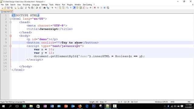Create a new file with New toolbar icon
Screen dimensions: 194x109
(2, 8)
